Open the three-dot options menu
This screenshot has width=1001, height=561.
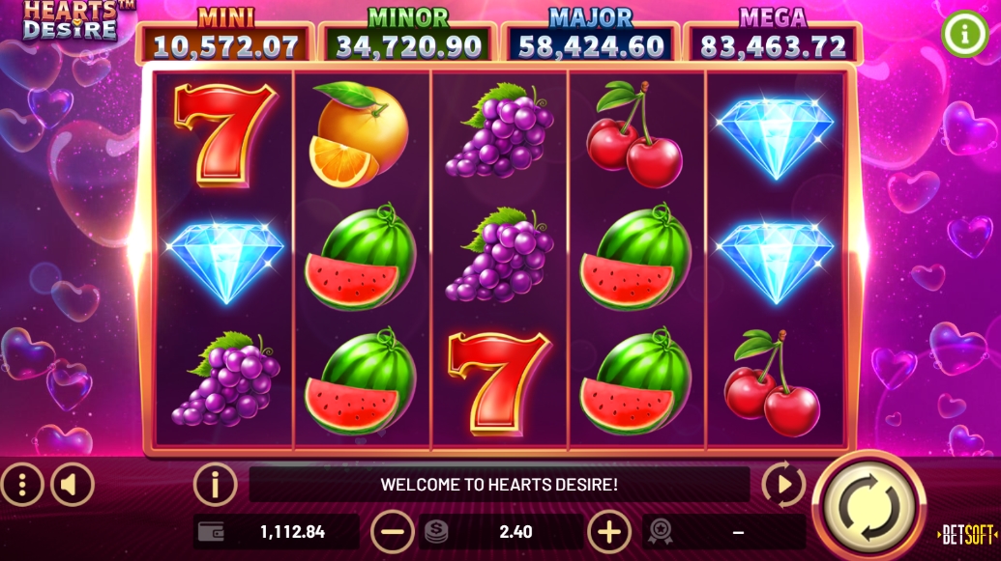22,485
